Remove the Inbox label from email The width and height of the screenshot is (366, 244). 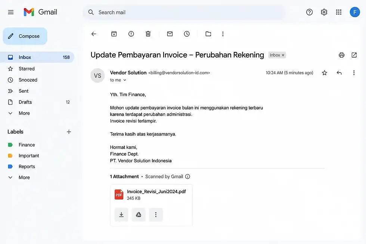click(x=283, y=55)
